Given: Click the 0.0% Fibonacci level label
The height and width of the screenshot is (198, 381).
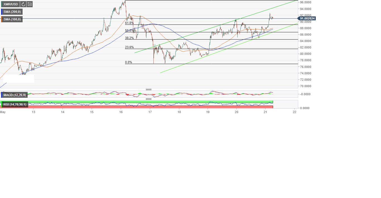Looking at the screenshot, I should pyautogui.click(x=129, y=62).
